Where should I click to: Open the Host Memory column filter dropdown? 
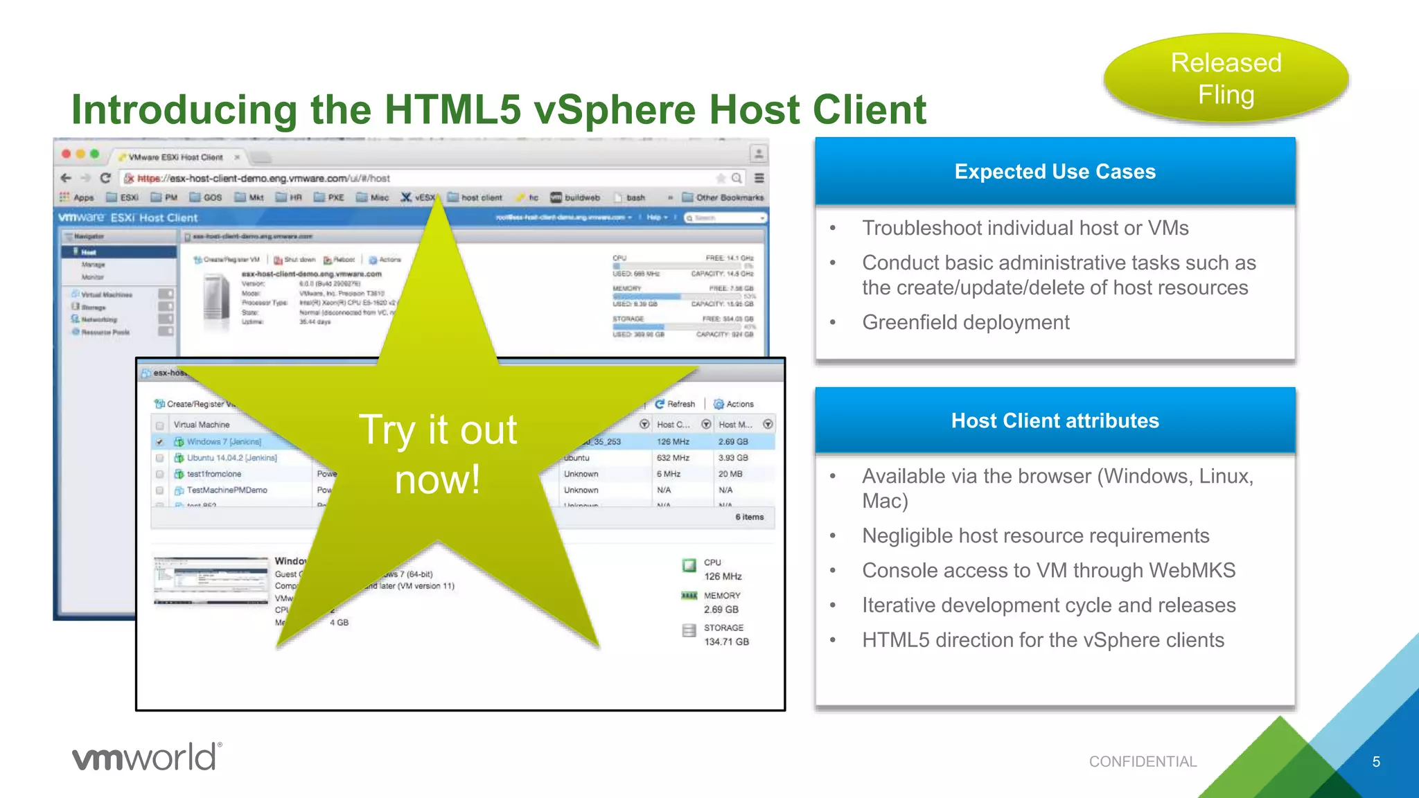768,424
